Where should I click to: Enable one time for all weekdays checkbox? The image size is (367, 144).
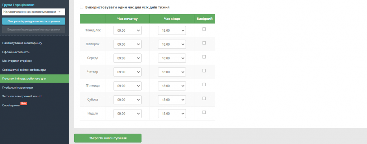click(82, 7)
